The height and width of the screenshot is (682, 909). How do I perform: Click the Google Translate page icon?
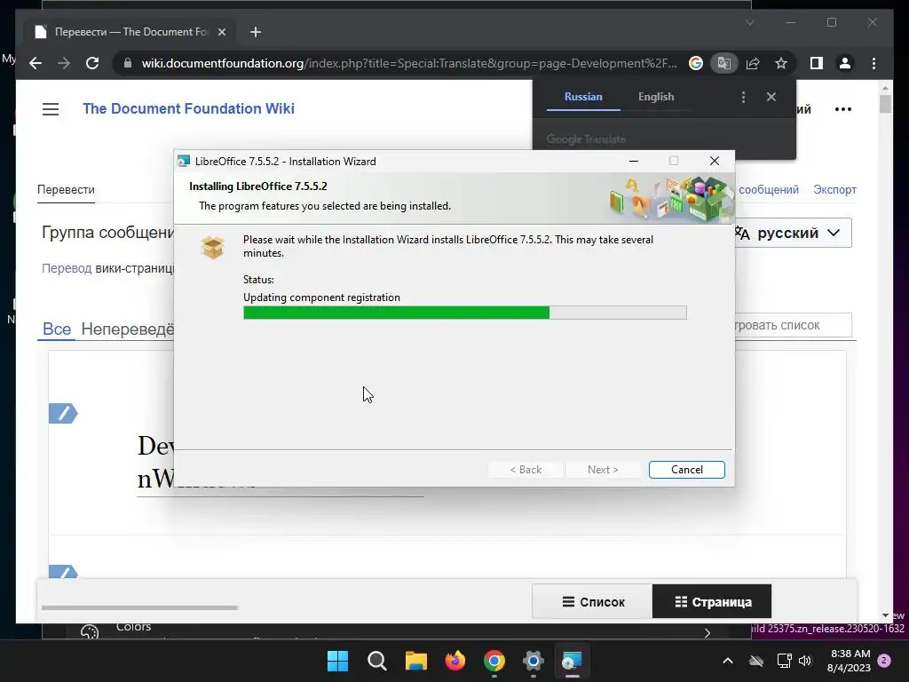[x=724, y=63]
